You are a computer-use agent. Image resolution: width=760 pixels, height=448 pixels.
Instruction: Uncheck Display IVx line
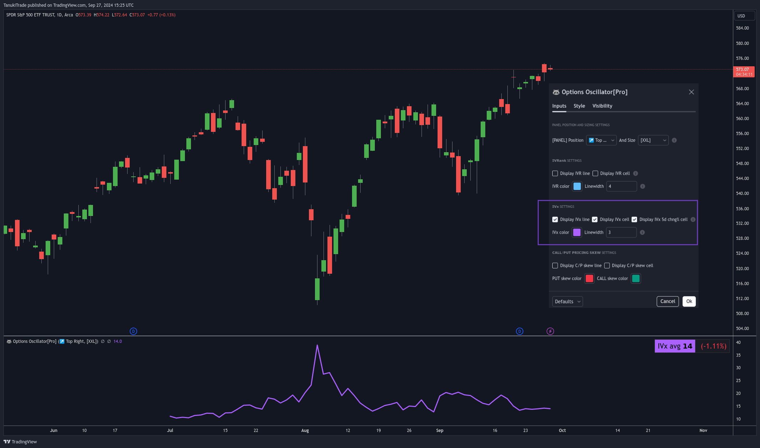555,220
